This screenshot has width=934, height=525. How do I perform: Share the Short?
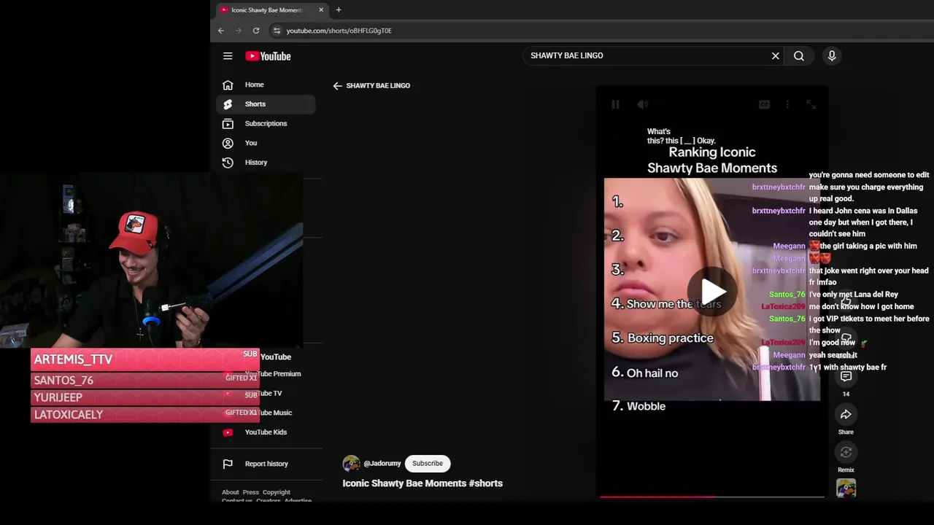click(846, 415)
